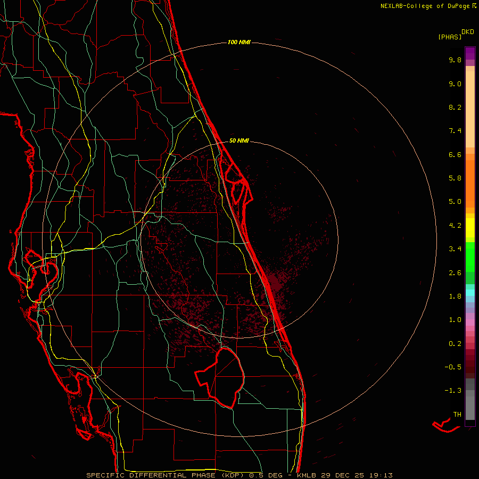Pick the bright green band on the color bar
The height and width of the screenshot is (479, 479).
coord(470,257)
